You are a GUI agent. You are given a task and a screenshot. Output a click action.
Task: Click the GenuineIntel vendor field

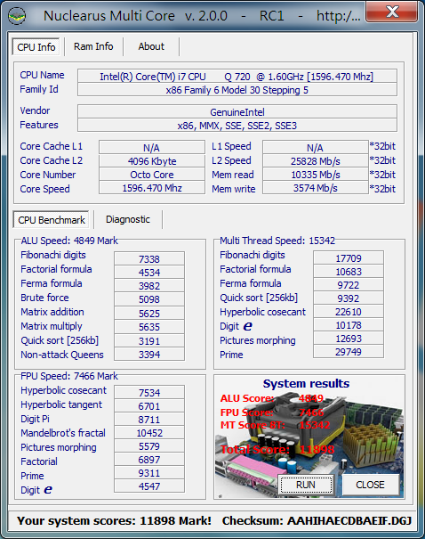click(x=237, y=112)
